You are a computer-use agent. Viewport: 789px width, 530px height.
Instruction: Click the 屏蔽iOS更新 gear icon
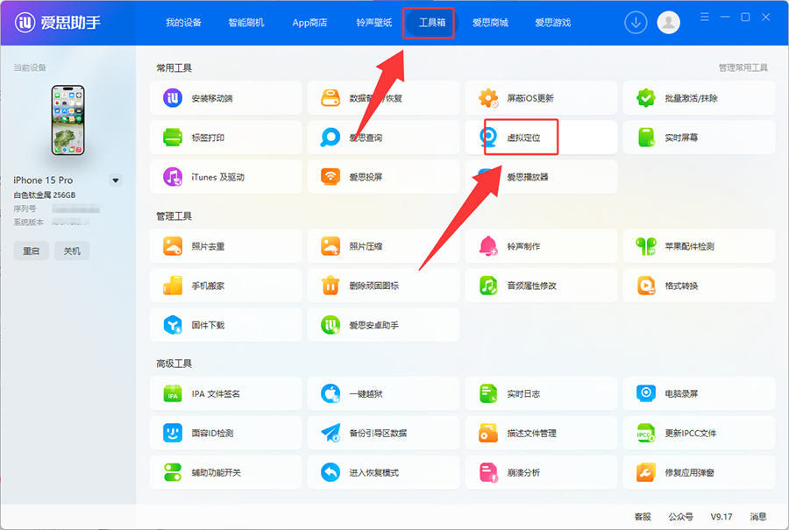(488, 98)
